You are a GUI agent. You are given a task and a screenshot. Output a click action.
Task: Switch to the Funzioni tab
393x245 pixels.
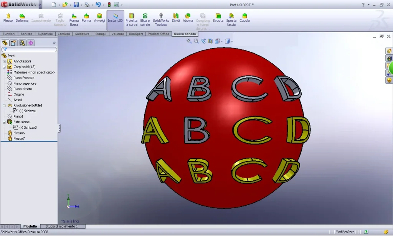coord(9,34)
